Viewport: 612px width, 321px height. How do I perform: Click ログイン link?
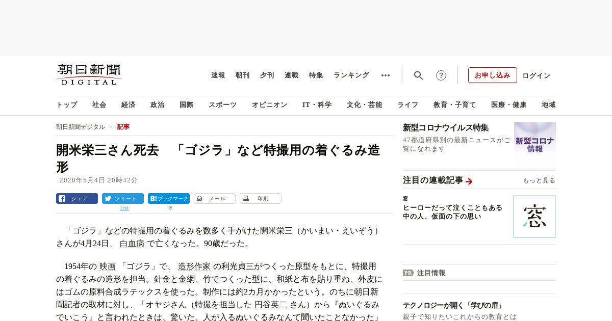[x=537, y=75]
